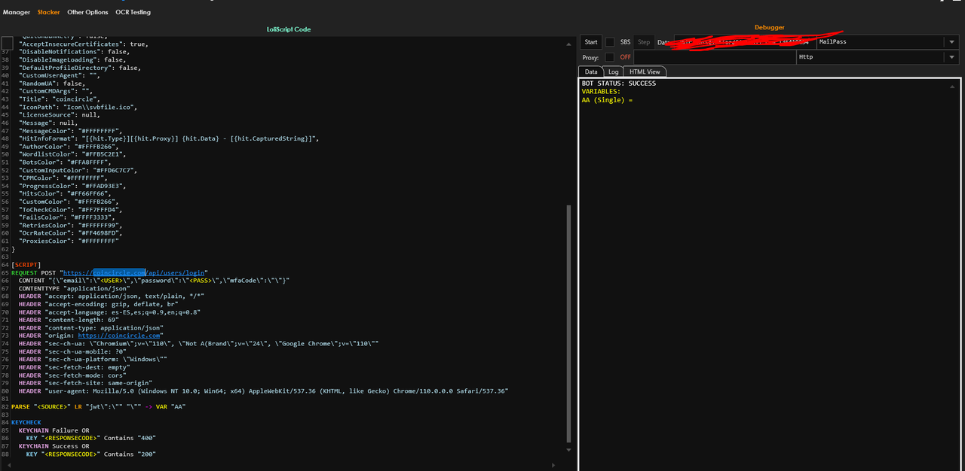The image size is (965, 471).
Task: Open the coincircle.com/api/users/login URL link
Action: (135, 272)
